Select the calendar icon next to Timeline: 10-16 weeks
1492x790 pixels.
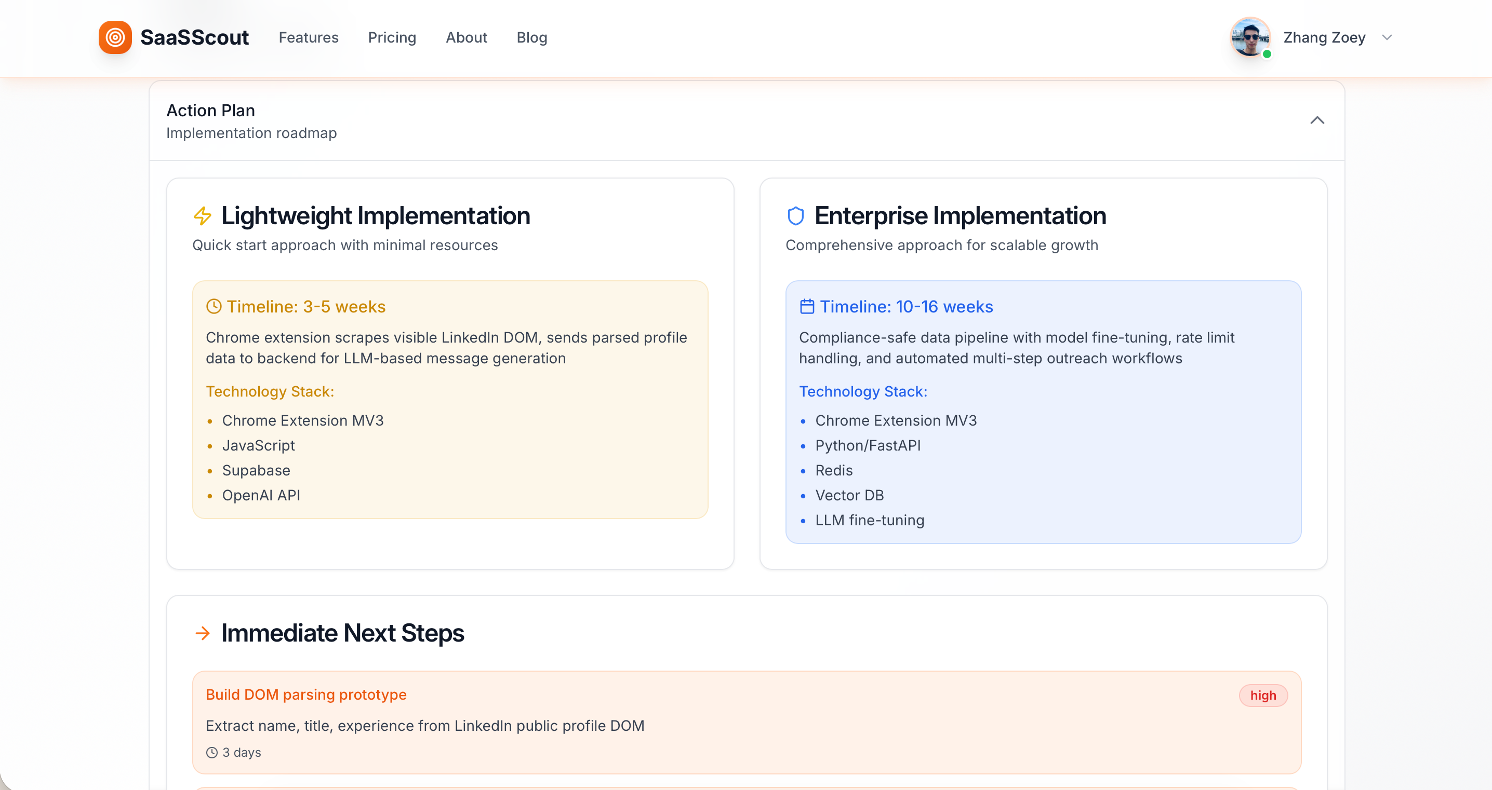pos(807,307)
